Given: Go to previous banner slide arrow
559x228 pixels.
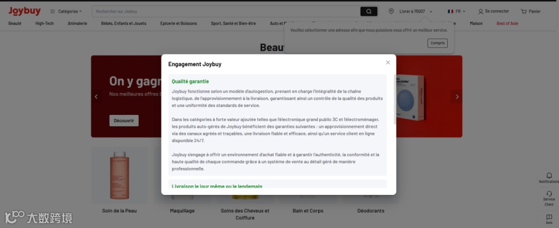Looking at the screenshot, I should point(96,97).
